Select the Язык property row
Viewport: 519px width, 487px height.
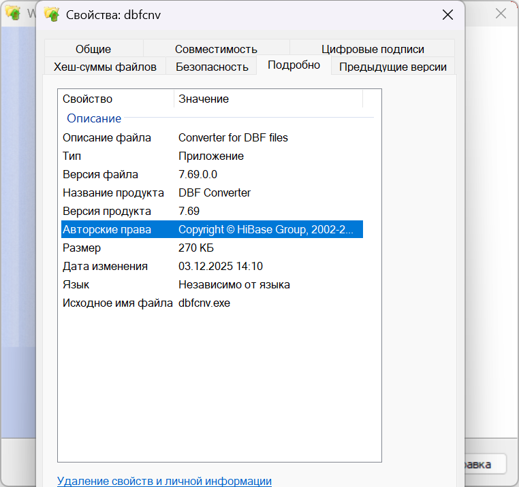click(x=213, y=285)
